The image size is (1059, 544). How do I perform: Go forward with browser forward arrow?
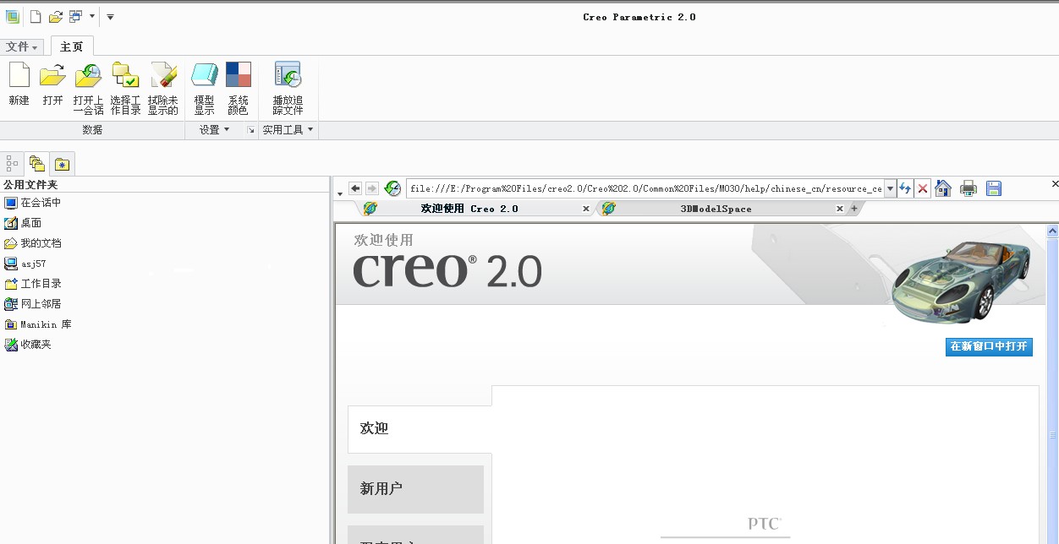tap(372, 188)
